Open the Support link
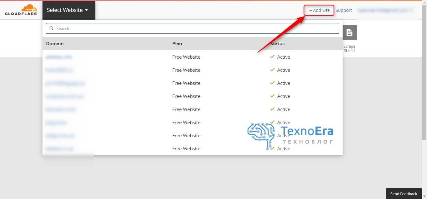Screen dimensions: 427x199 (344, 10)
